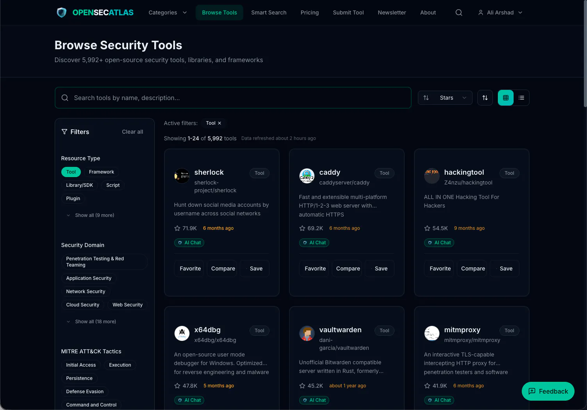This screenshot has height=410, width=587.
Task: Click the star icon on sherlock card
Action: [x=177, y=228]
